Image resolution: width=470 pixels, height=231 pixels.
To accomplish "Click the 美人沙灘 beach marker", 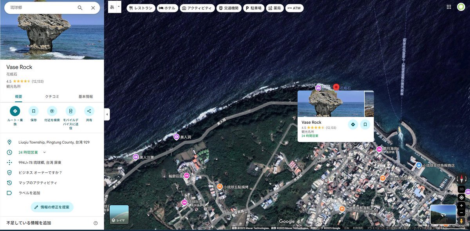I will coord(136,157).
